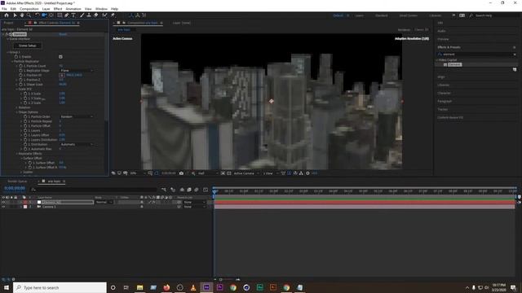Toggle the Transparency Grid button in viewer
This screenshot has width=522, height=293.
point(228,173)
